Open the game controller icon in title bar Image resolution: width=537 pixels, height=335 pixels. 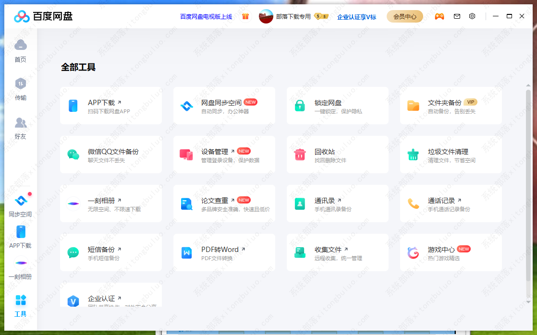click(x=439, y=16)
